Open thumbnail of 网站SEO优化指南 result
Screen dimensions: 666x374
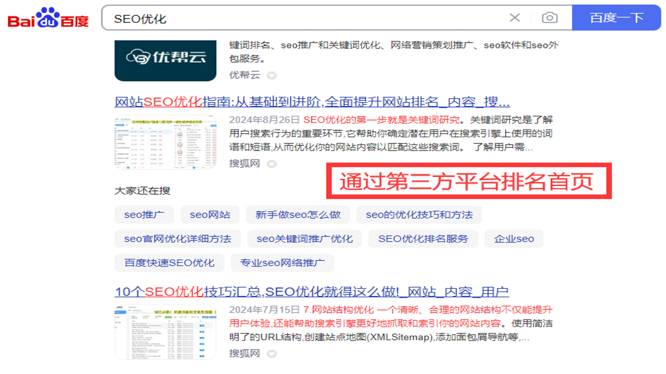pyautogui.click(x=165, y=142)
